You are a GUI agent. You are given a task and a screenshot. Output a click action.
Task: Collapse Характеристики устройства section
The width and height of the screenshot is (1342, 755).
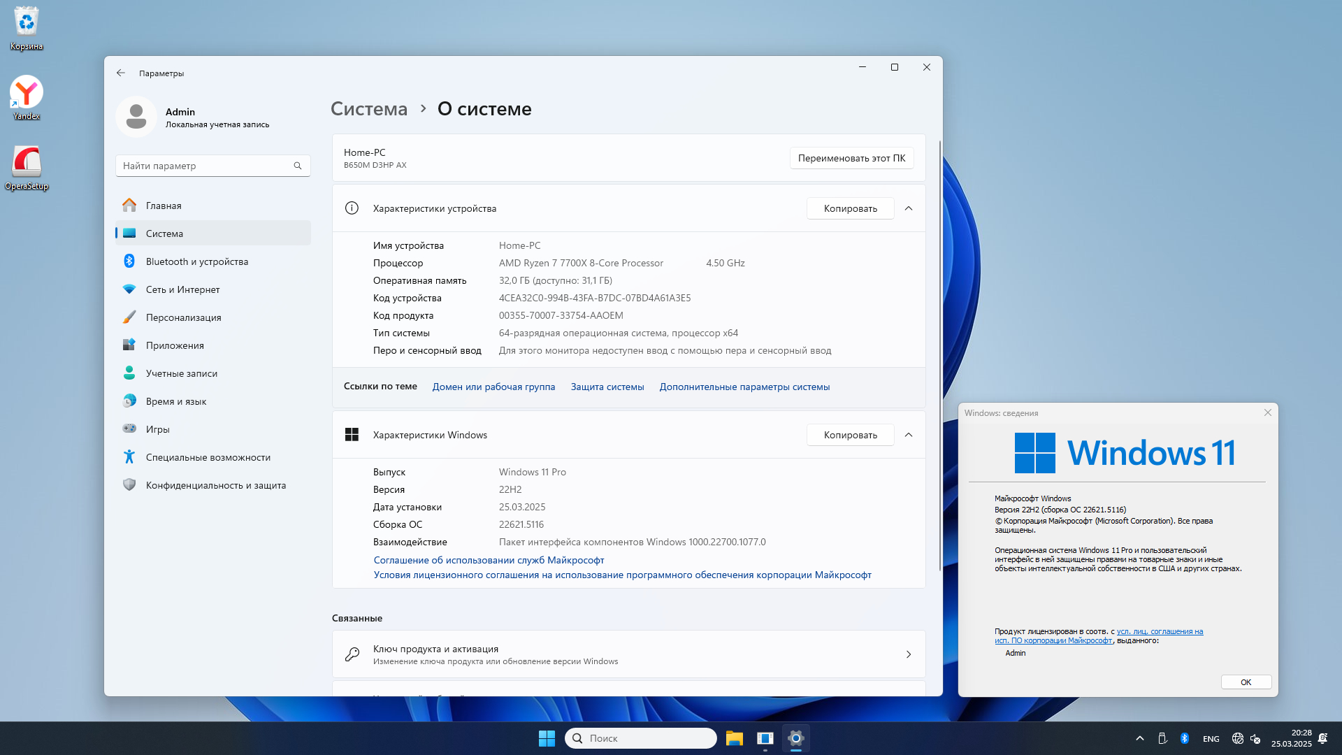pos(909,208)
